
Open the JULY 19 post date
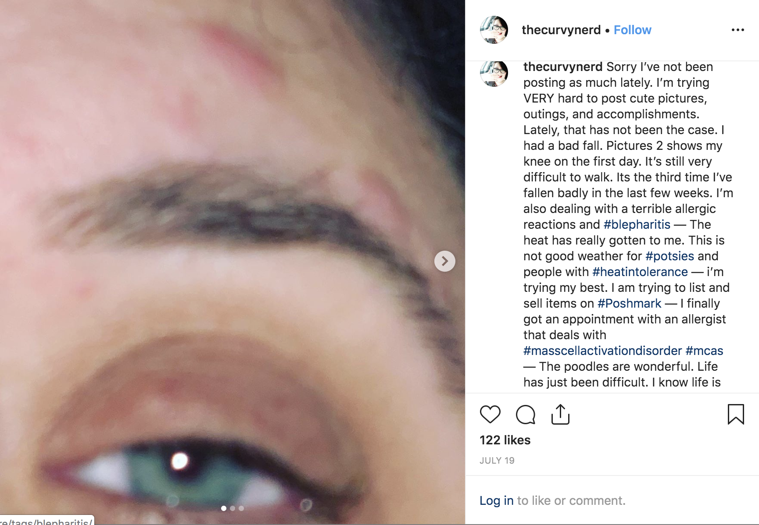point(497,461)
